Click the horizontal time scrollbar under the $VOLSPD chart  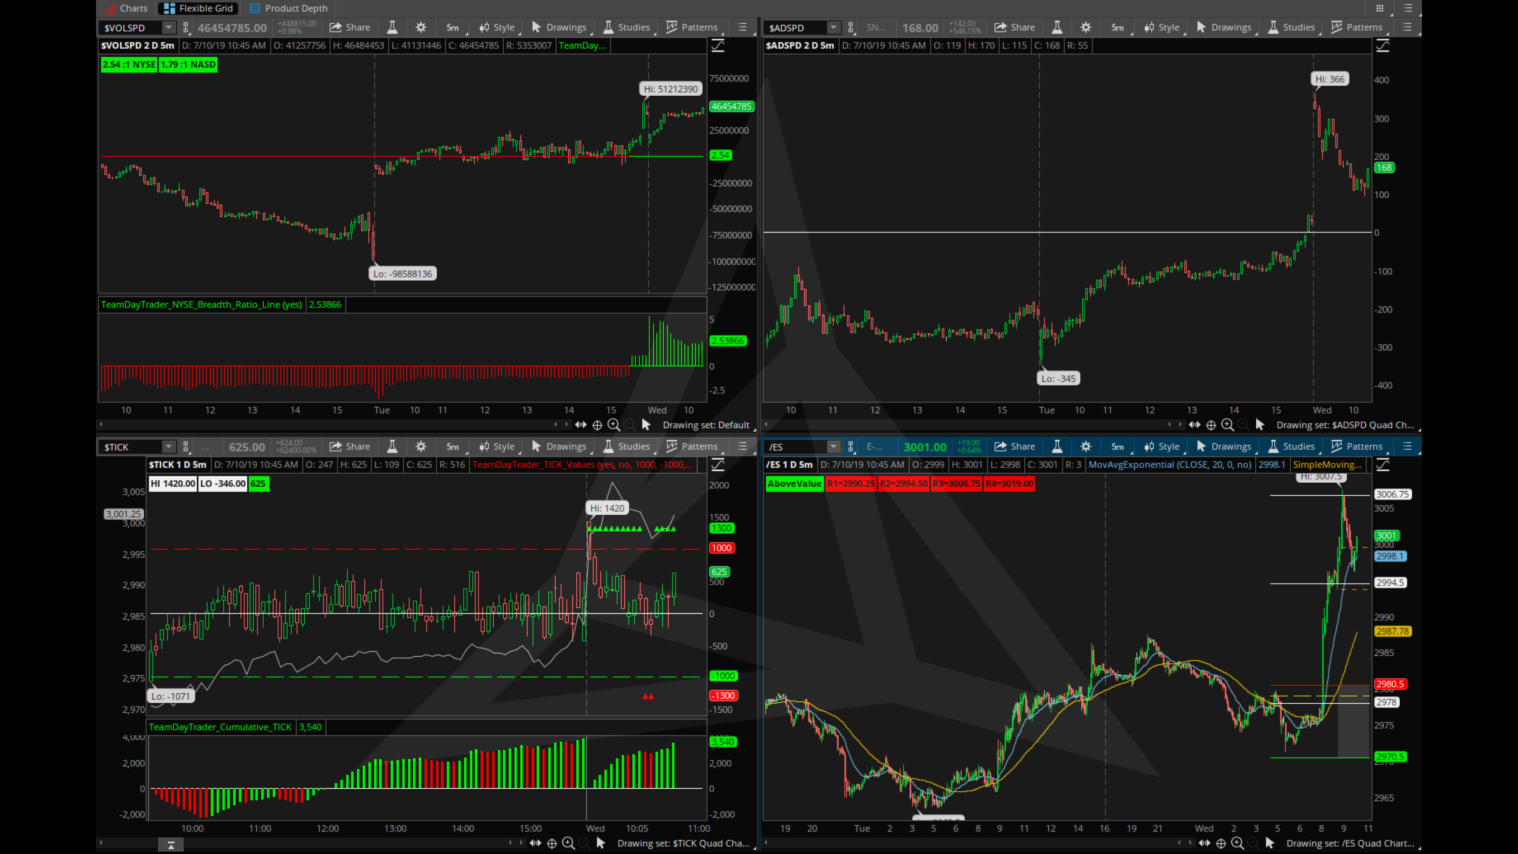[324, 424]
